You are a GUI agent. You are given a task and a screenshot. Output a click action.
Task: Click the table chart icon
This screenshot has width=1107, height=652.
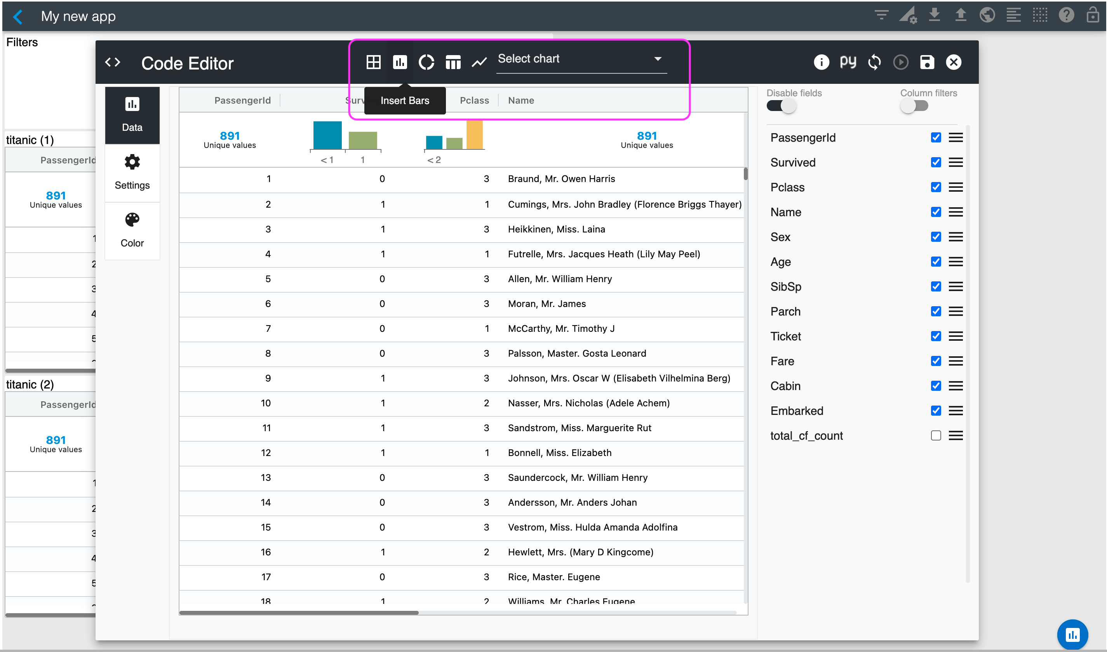[x=453, y=62]
